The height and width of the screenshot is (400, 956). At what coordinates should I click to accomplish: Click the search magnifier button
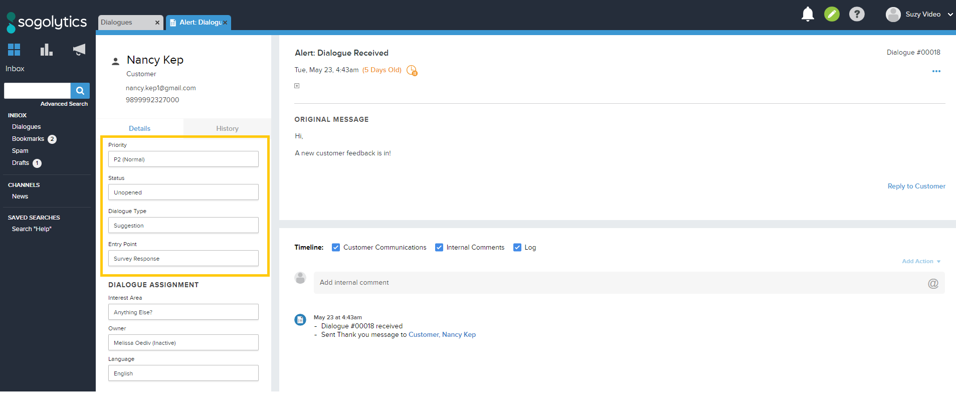tap(80, 91)
